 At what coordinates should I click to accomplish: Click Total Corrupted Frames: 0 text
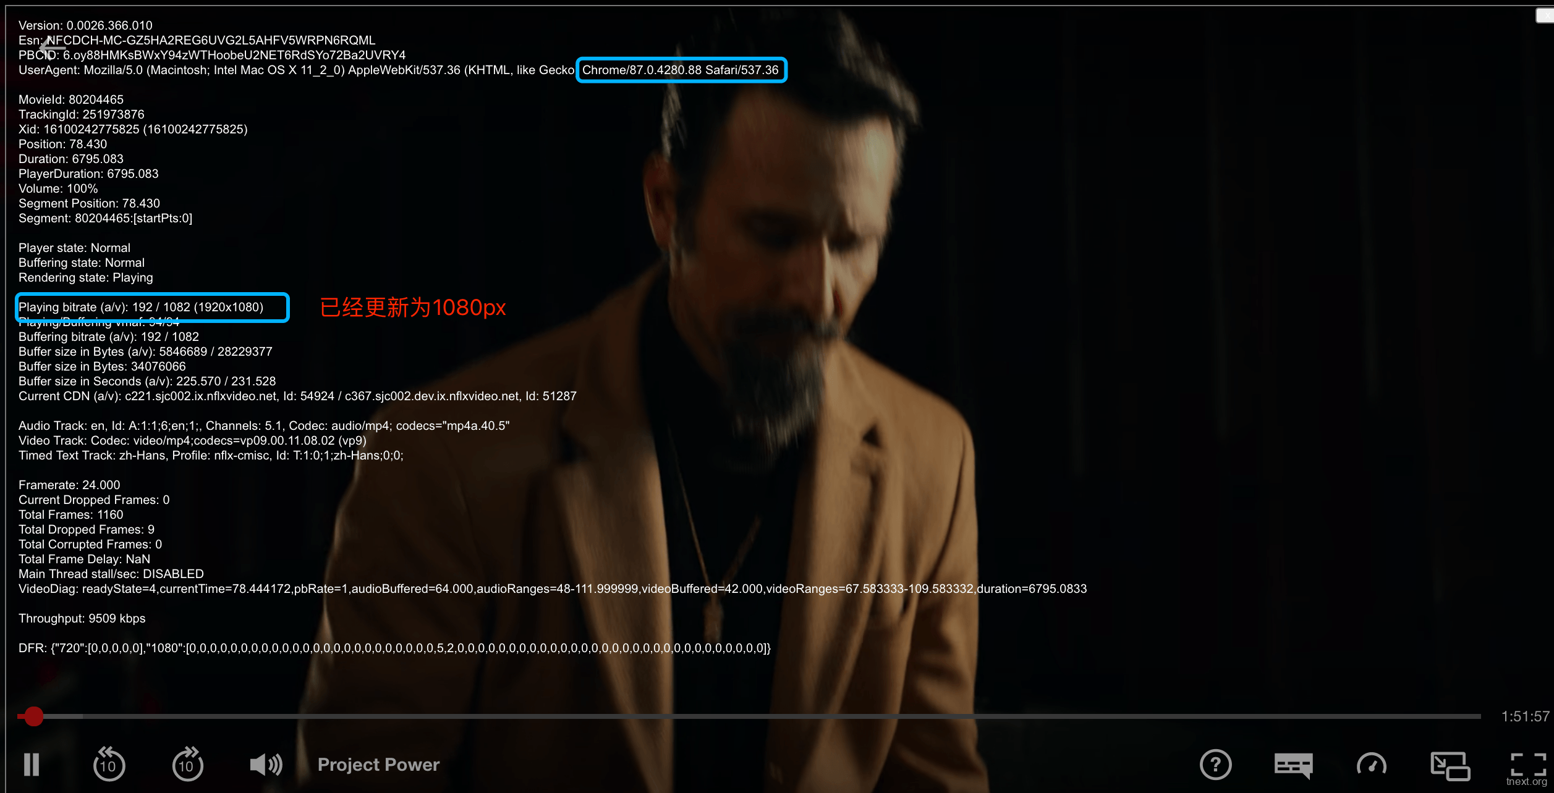tap(90, 544)
